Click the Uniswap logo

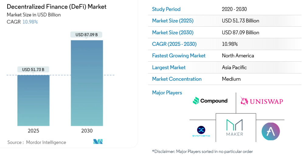click(262, 101)
